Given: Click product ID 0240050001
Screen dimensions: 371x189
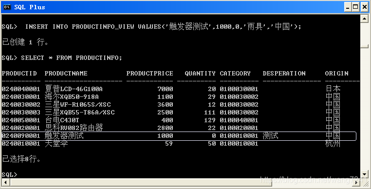Looking at the screenshot, I should pos(21,120).
